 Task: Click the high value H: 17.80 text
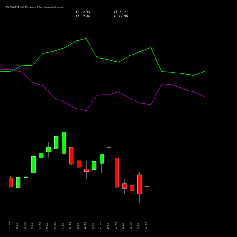coord(121,12)
